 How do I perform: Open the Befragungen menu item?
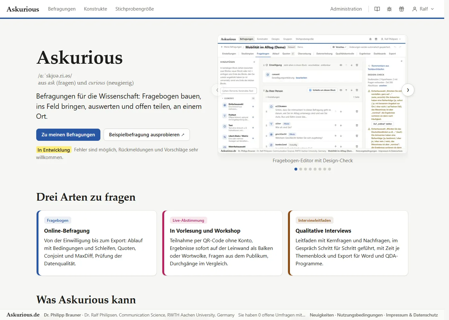pyautogui.click(x=62, y=9)
